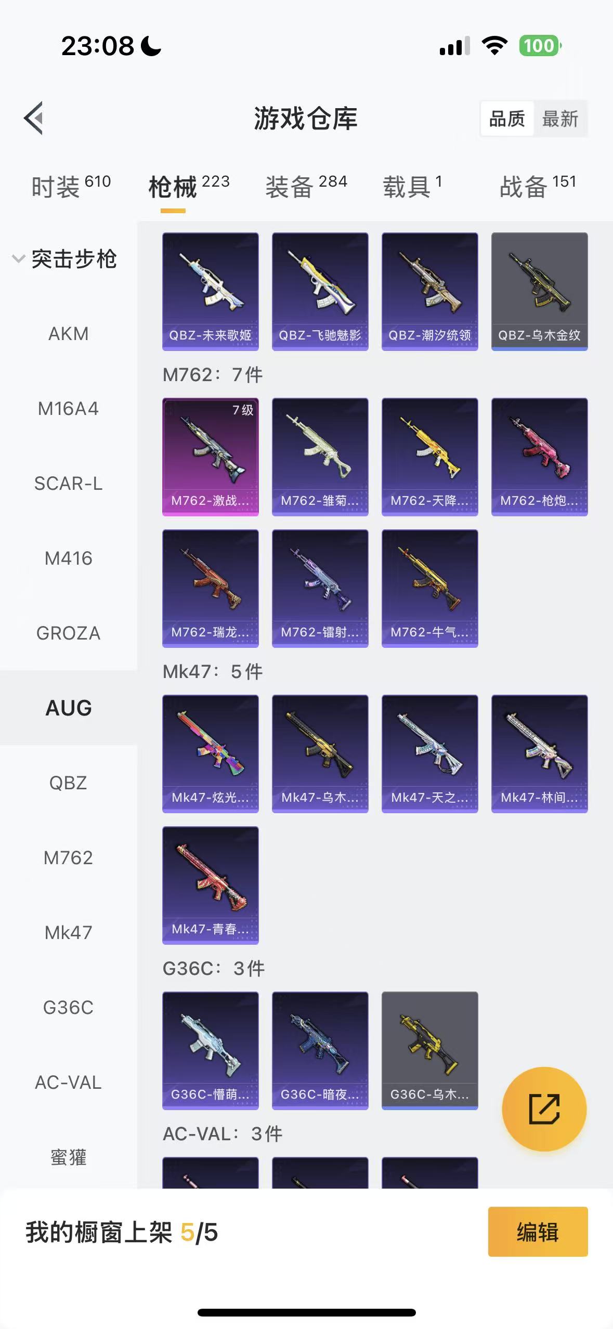Tap the orange share/export floating icon
The image size is (613, 1329).
(544, 1109)
